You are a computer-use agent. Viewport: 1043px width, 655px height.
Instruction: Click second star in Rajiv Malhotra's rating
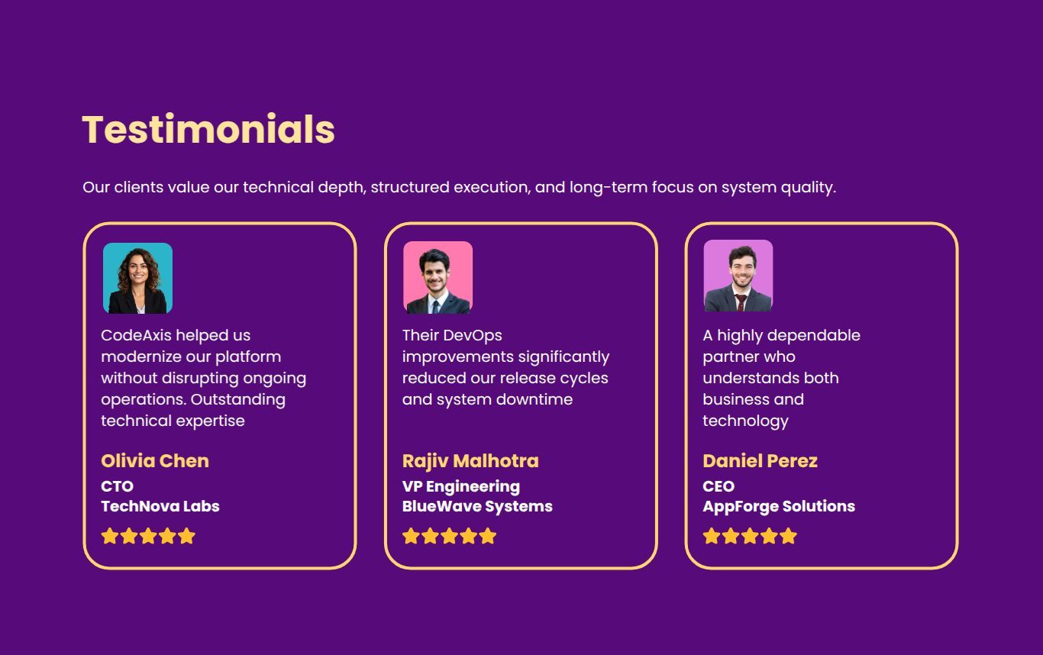(x=431, y=536)
